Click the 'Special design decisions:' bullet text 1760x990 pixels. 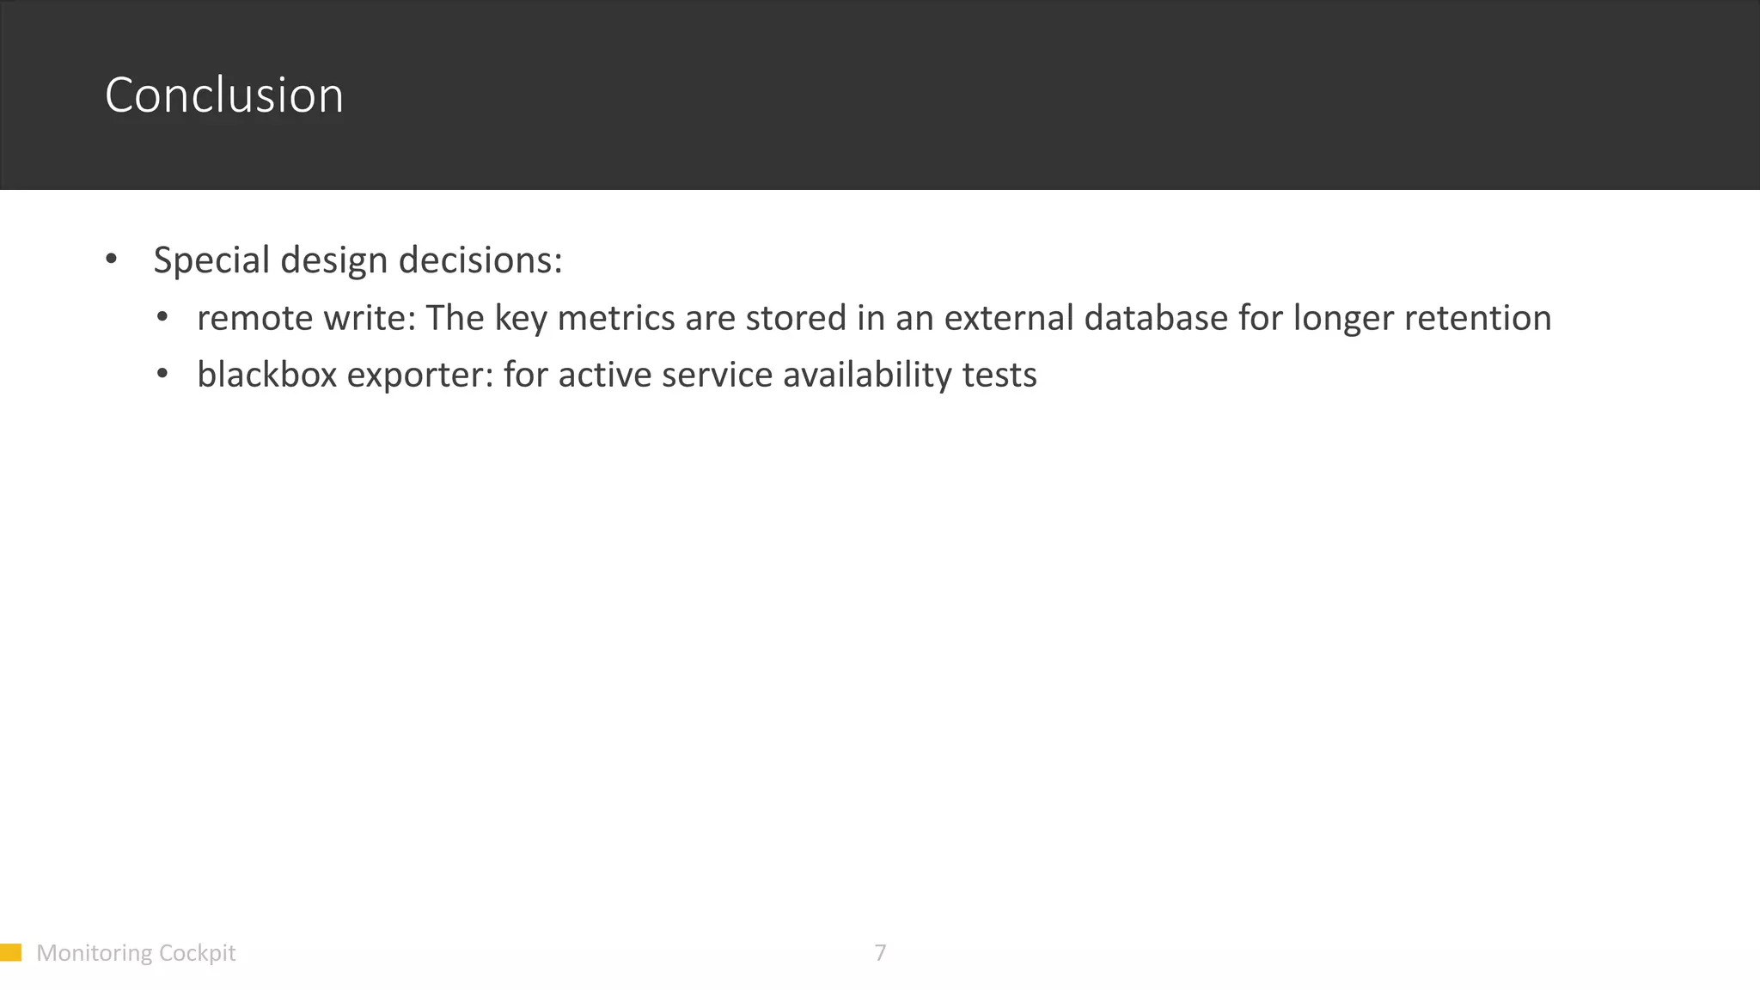(357, 260)
